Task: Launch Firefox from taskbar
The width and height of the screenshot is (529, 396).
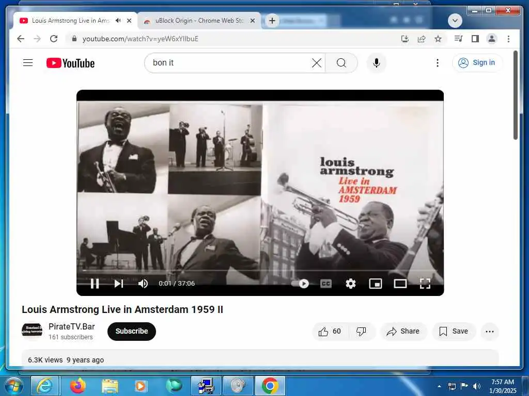Action: (x=78, y=386)
